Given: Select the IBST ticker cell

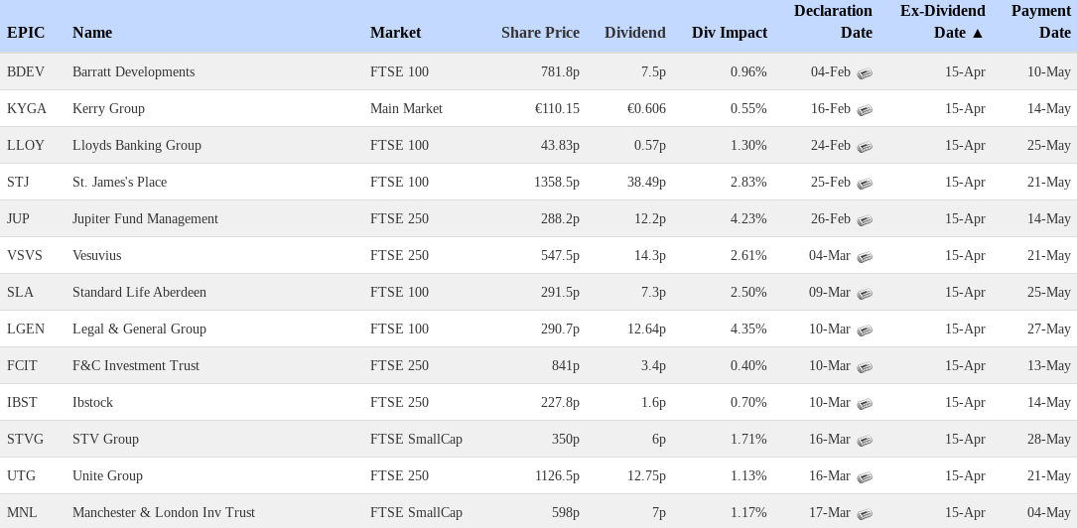Looking at the screenshot, I should pos(22,402).
